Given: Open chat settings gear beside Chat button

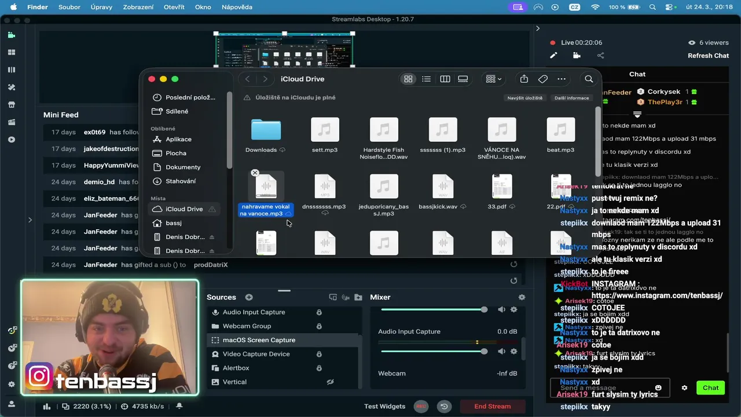Looking at the screenshot, I should tap(684, 388).
